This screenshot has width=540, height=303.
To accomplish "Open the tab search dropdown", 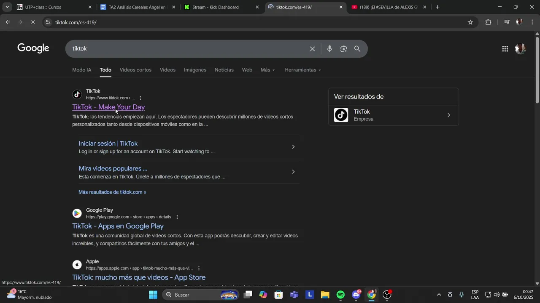I will 7,7.
